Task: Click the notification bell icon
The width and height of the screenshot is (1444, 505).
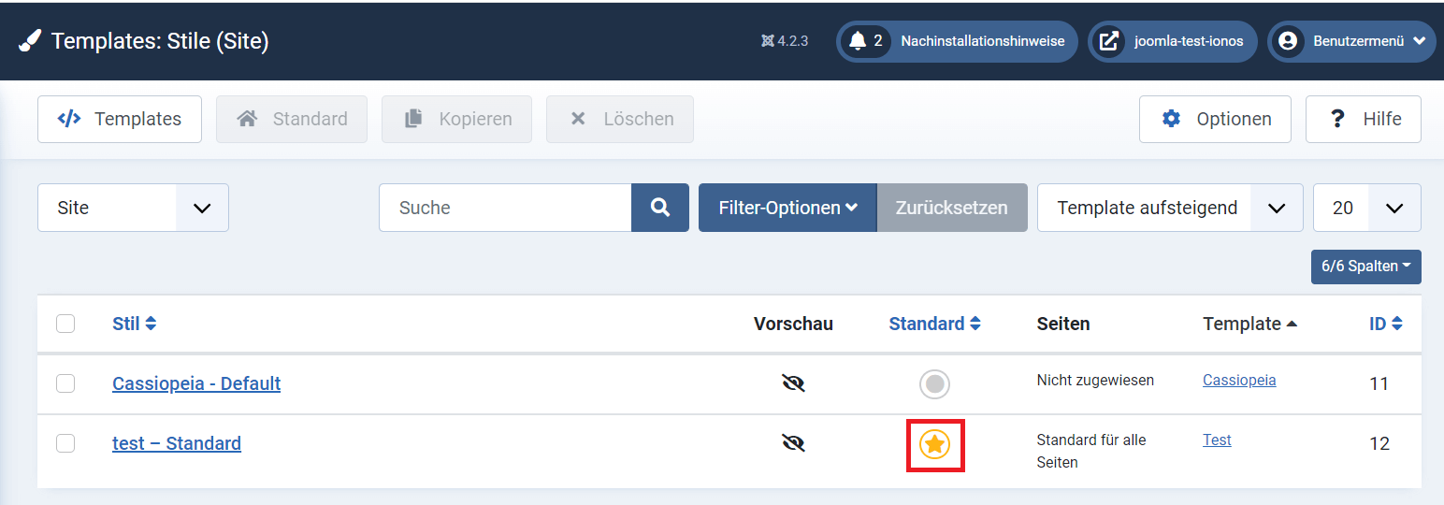Action: (858, 41)
